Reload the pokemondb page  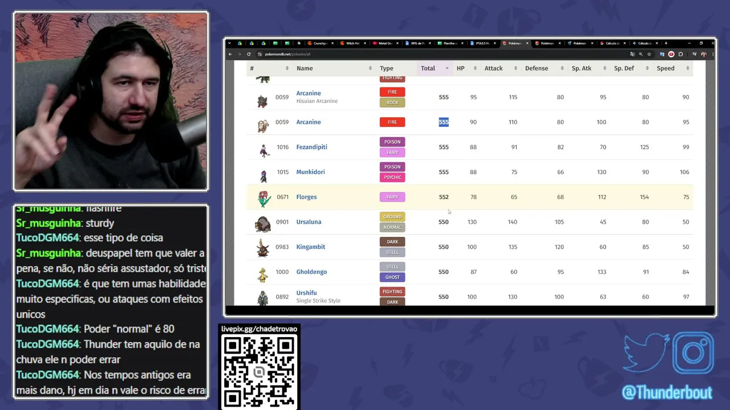click(249, 54)
